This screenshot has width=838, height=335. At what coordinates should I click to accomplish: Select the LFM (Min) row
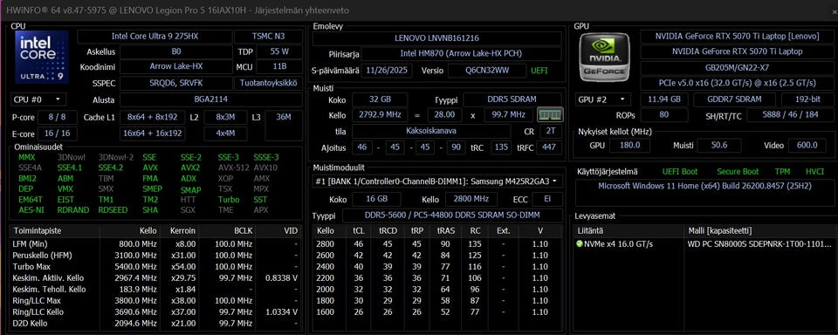[155, 243]
